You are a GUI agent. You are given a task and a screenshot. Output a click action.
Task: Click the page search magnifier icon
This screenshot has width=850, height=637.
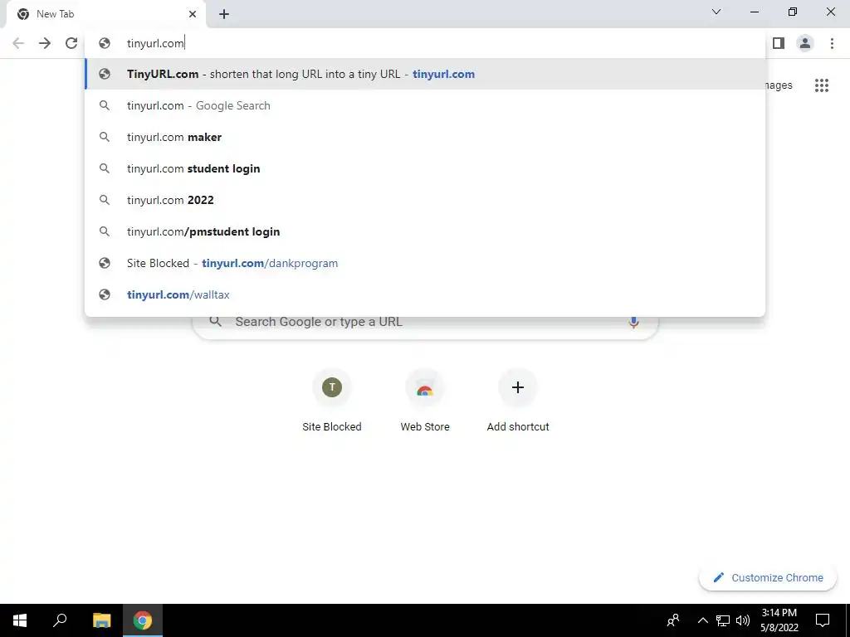(x=215, y=322)
